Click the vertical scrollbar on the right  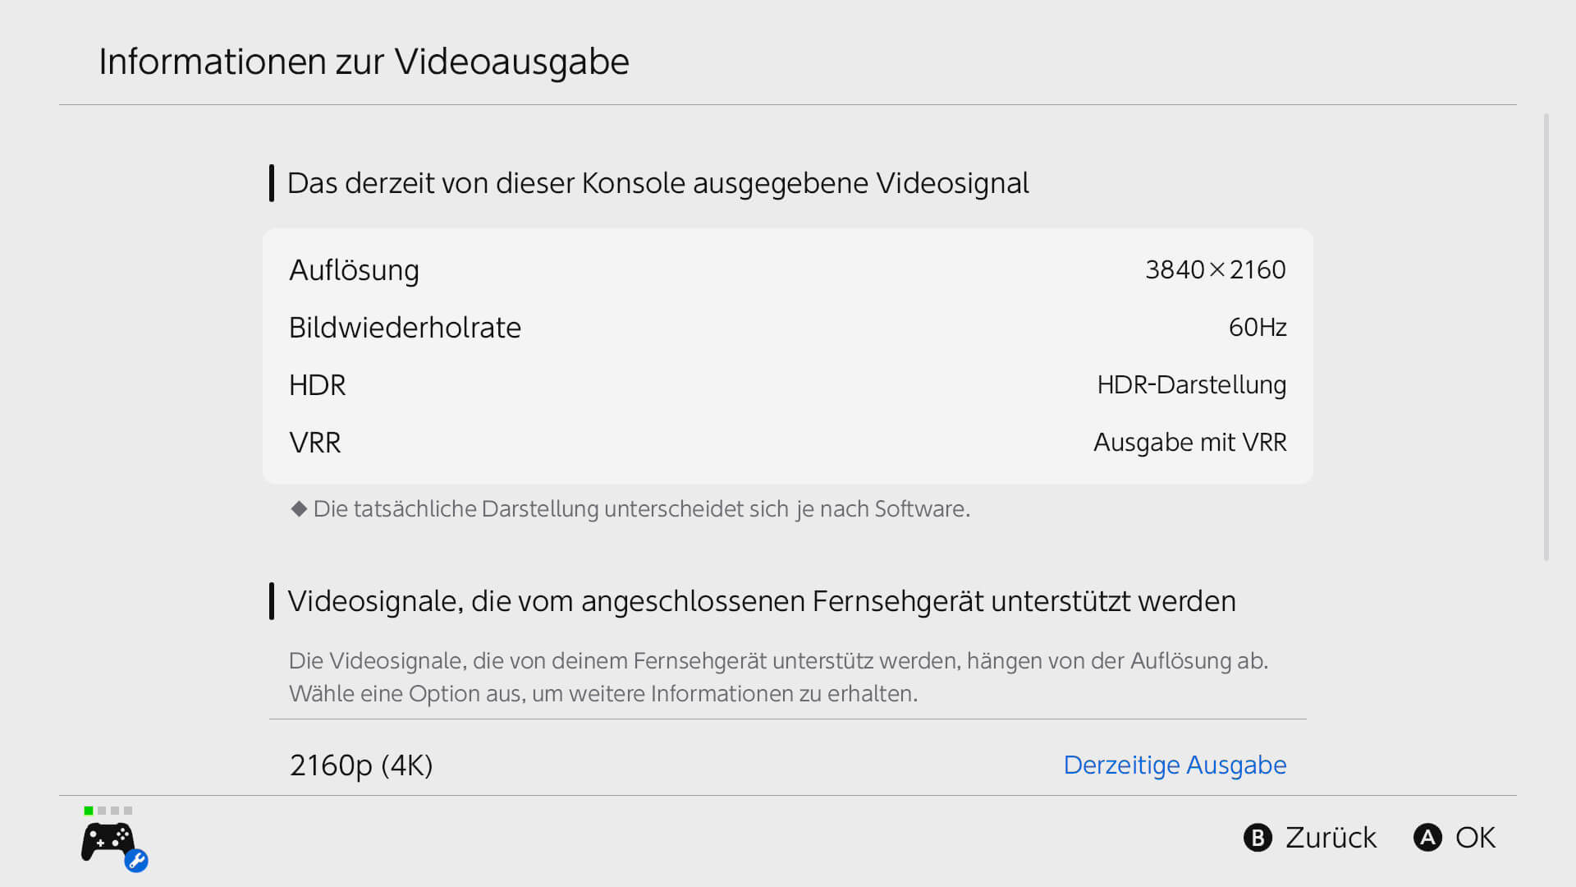[1546, 337]
